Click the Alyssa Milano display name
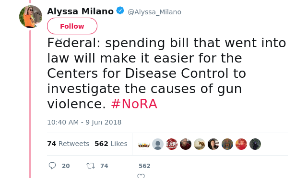Image resolution: width=307 pixels, height=178 pixels. click(80, 11)
